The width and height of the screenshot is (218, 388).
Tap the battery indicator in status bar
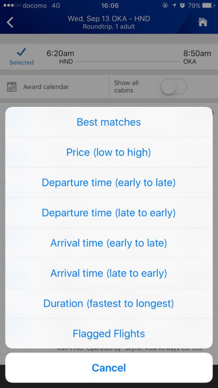[209, 5]
